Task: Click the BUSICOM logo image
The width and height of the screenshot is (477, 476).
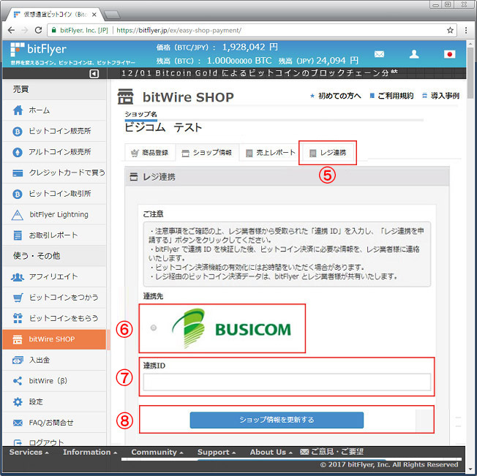Action: (x=231, y=328)
